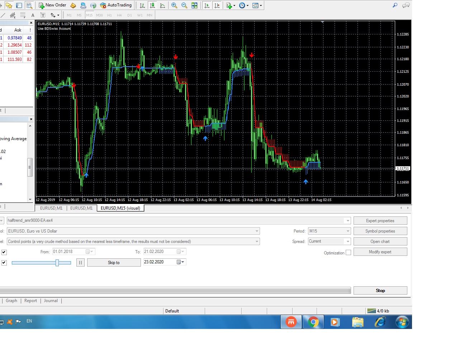This screenshot has height=344, width=459.
Task: Open Expert properties
Action: click(380, 221)
